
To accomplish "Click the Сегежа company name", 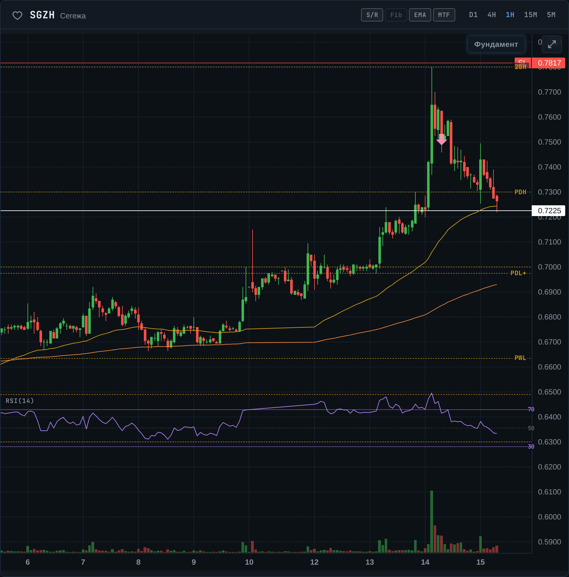I will tap(73, 16).
